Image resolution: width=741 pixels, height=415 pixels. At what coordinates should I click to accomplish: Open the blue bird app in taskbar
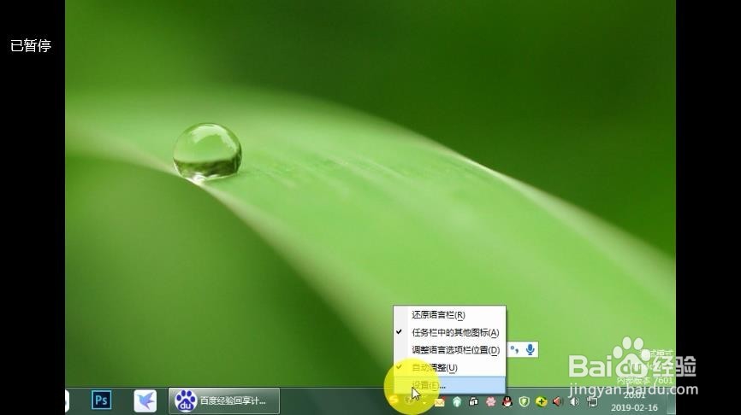(145, 400)
